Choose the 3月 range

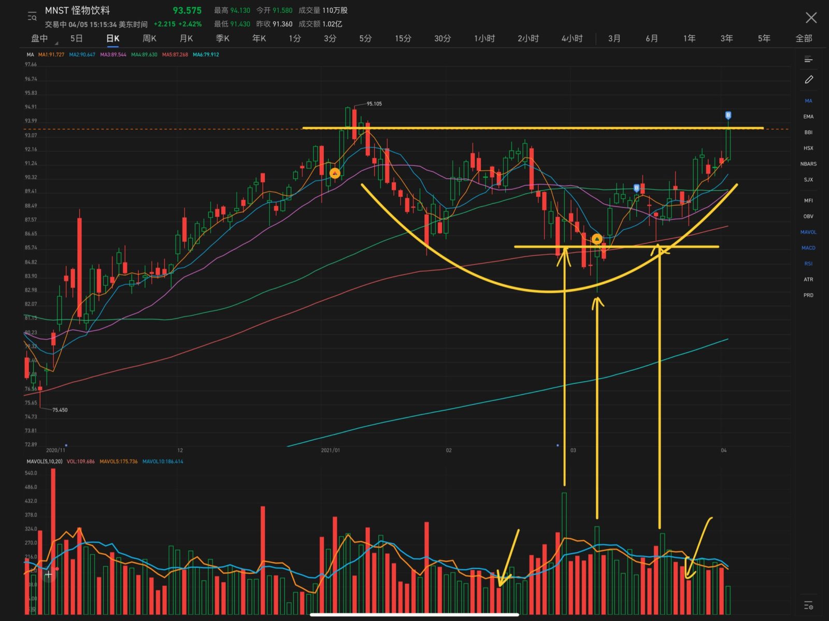tap(614, 38)
